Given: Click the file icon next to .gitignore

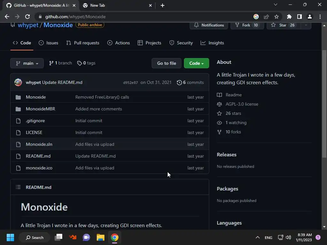Looking at the screenshot, I should click(18, 121).
